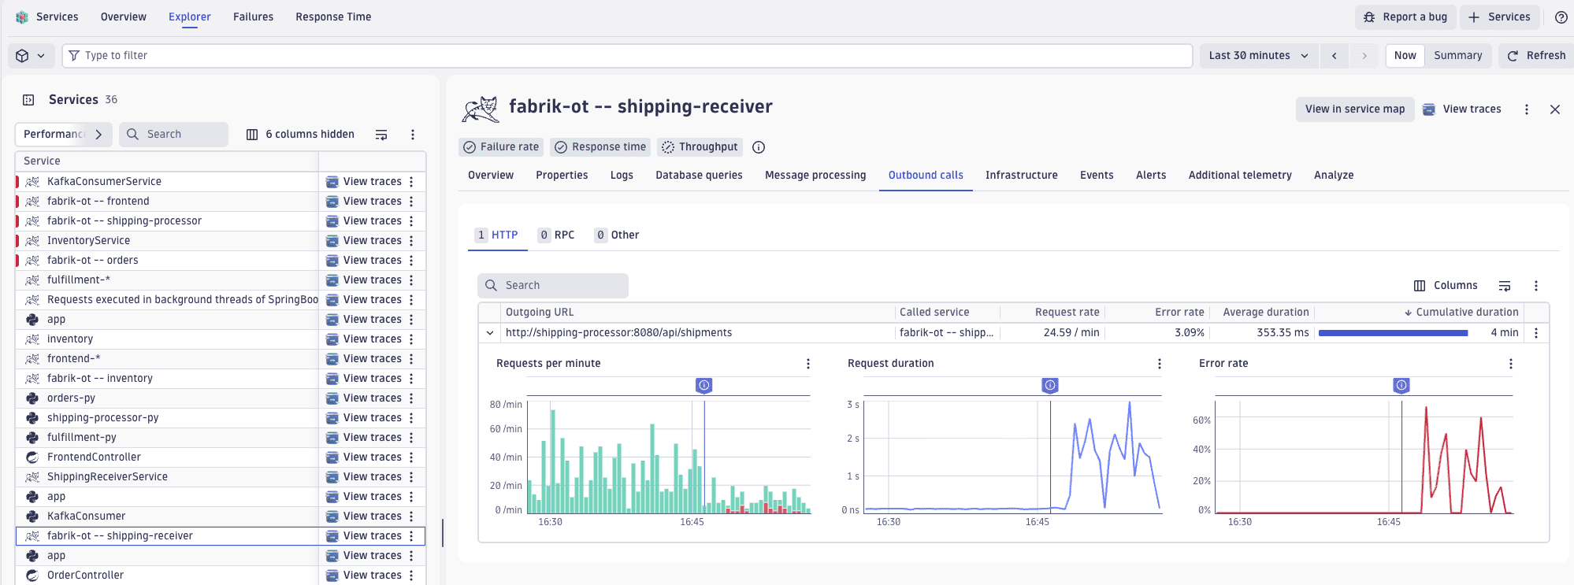
Task: Click the Services panel collapse icon
Action: [x=28, y=100]
